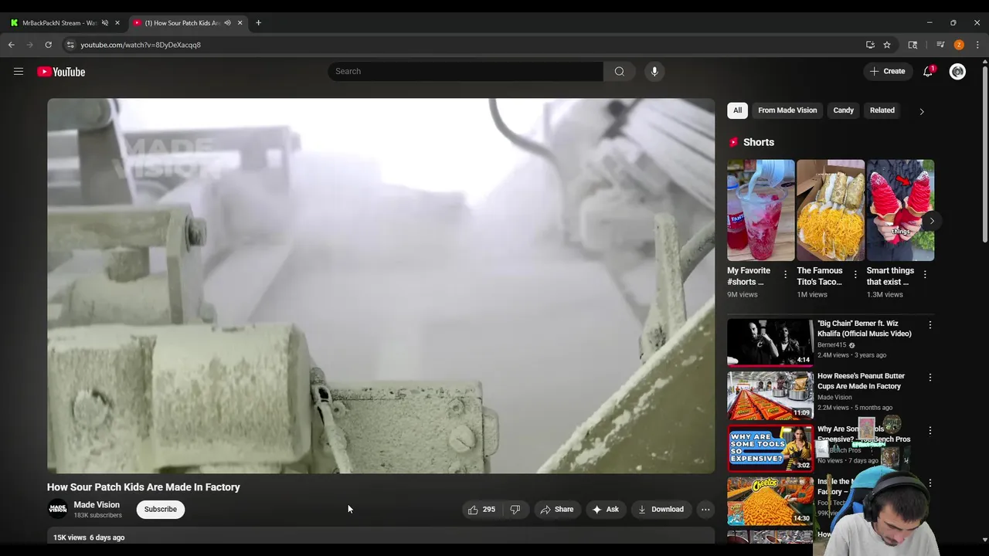The height and width of the screenshot is (556, 989).
Task: Click Berner415 channel name
Action: (x=831, y=345)
